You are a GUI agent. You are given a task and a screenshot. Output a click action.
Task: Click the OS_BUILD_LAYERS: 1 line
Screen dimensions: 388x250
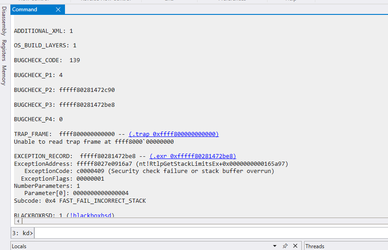click(45, 45)
